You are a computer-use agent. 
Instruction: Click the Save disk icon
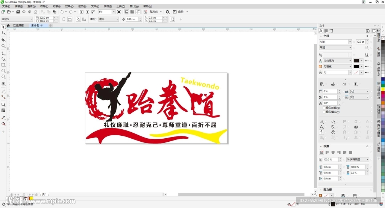[18, 12]
